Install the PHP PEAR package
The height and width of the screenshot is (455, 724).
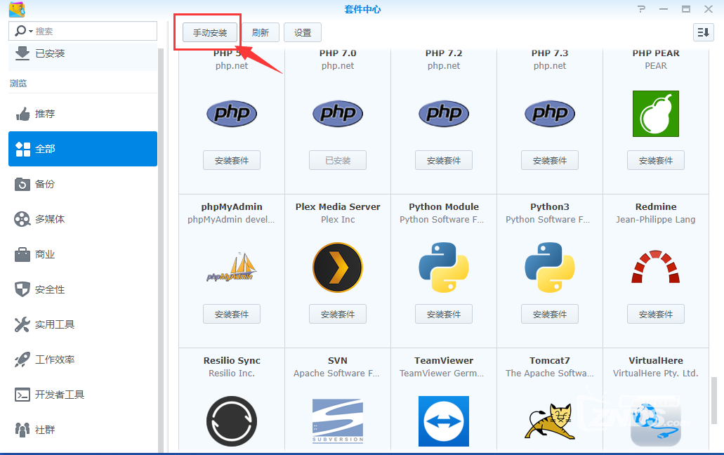(x=656, y=160)
